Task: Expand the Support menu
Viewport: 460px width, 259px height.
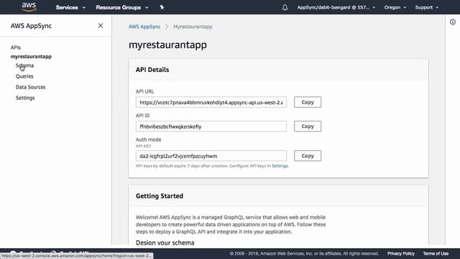Action: [x=427, y=7]
